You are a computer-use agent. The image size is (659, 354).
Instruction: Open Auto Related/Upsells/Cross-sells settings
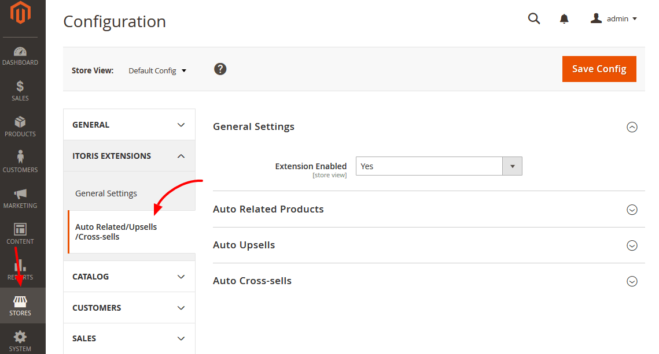click(116, 232)
